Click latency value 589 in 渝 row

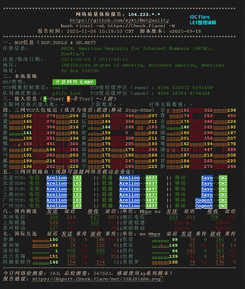(x=232, y=150)
